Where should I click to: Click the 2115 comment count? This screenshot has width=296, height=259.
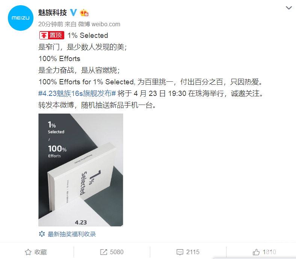(193, 252)
